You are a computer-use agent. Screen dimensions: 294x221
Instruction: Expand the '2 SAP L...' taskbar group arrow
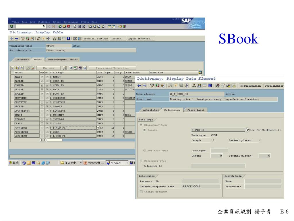pyautogui.click(x=127, y=163)
